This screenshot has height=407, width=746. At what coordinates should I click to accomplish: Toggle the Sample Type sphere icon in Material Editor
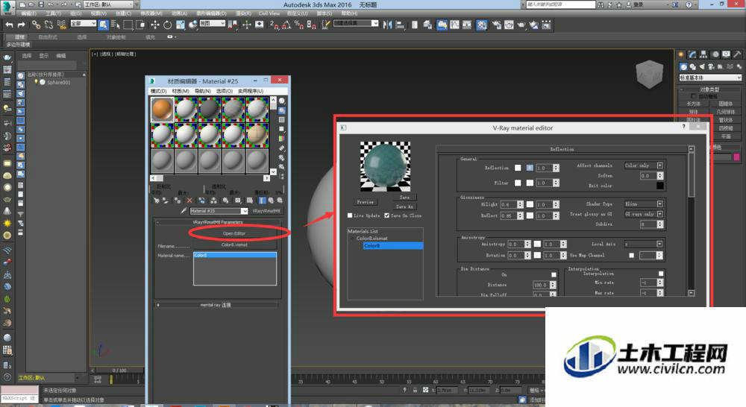[282, 101]
